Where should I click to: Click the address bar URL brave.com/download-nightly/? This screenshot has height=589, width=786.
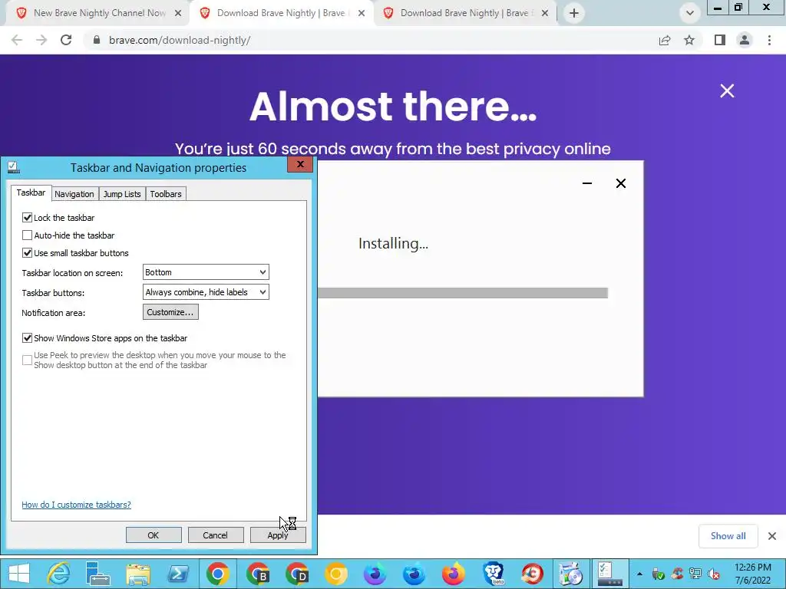click(x=180, y=40)
